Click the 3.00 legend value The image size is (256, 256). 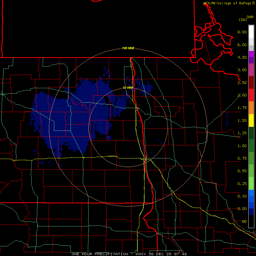(x=242, y=70)
